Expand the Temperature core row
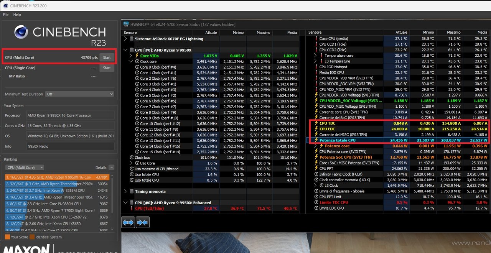Viewport: 491px width, 253px height. coord(316,56)
